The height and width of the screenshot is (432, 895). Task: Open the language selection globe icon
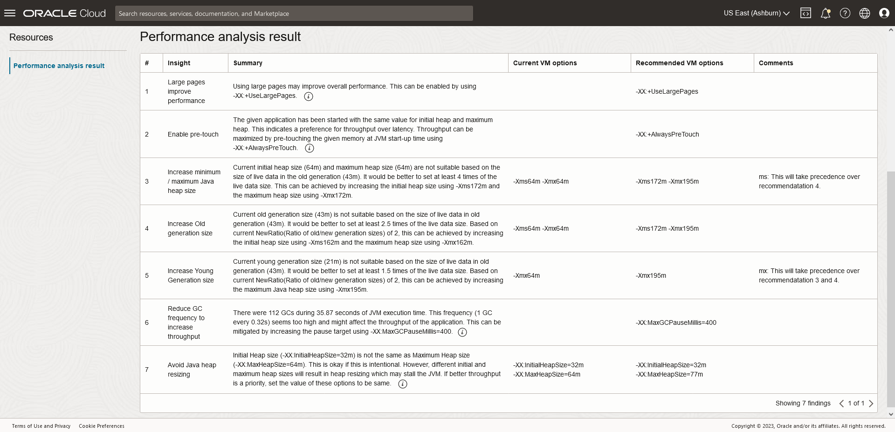[864, 13]
